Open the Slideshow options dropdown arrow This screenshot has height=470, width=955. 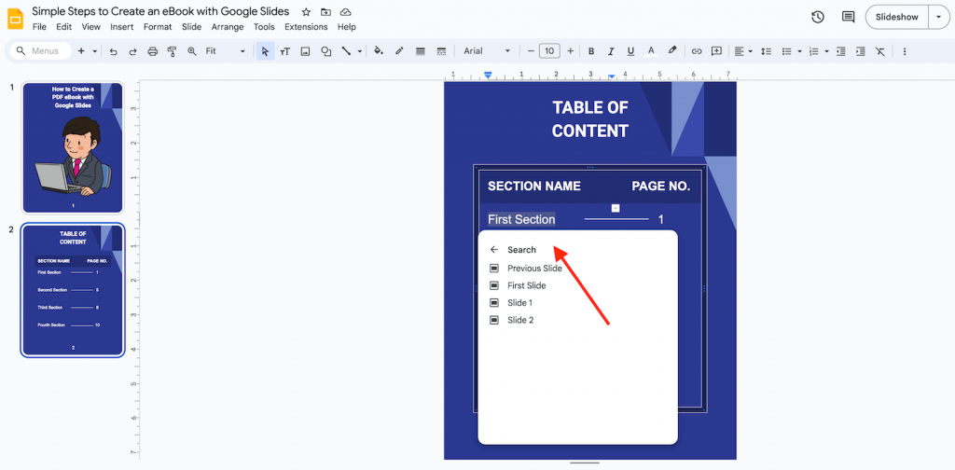(x=938, y=17)
